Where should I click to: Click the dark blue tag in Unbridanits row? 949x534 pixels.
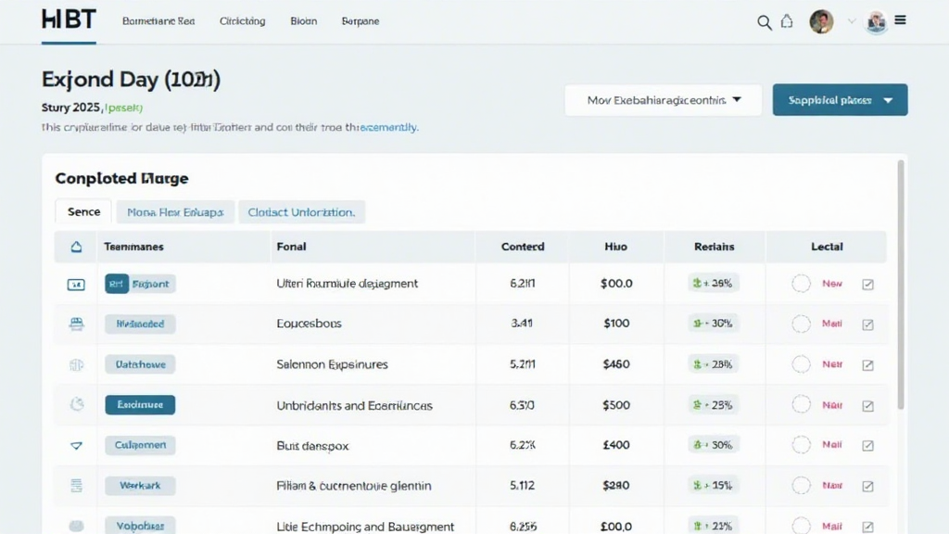coord(140,405)
